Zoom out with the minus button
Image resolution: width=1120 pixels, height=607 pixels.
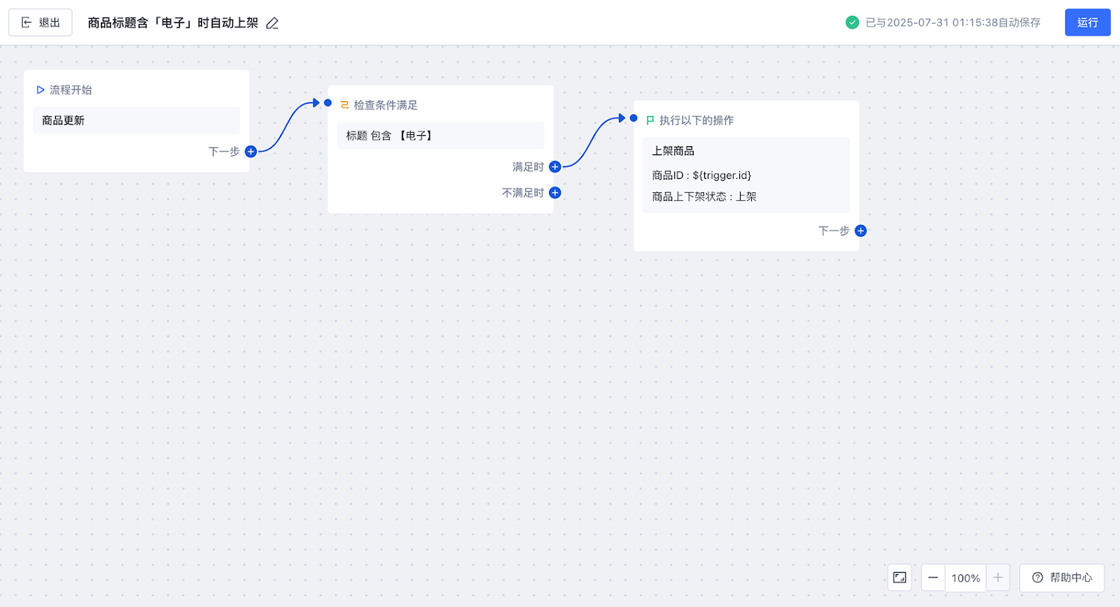[933, 578]
